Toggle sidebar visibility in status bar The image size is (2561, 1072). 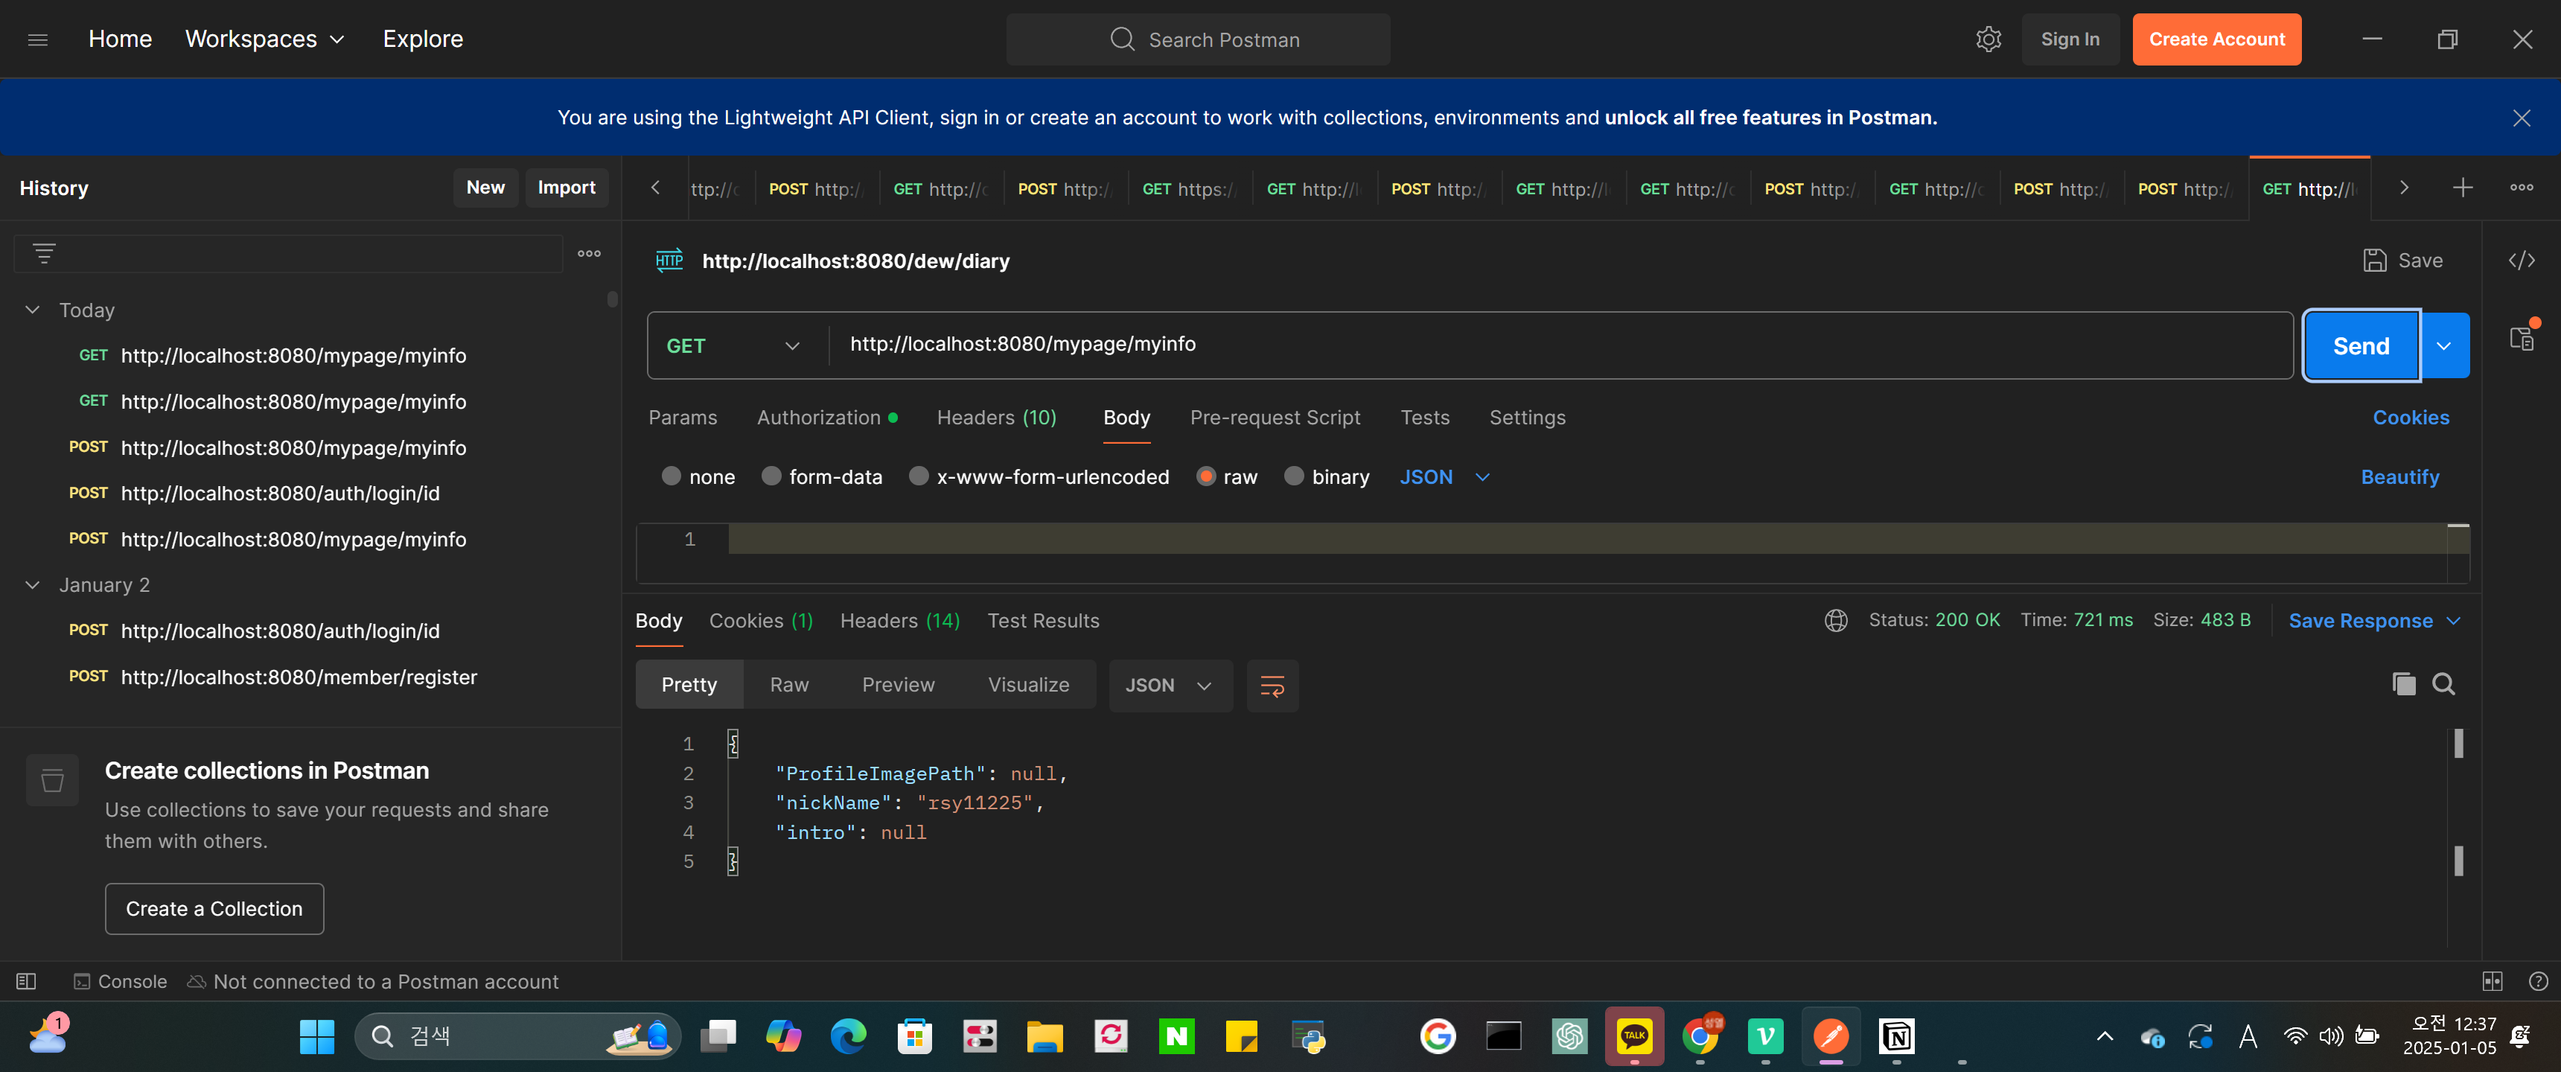(x=27, y=981)
